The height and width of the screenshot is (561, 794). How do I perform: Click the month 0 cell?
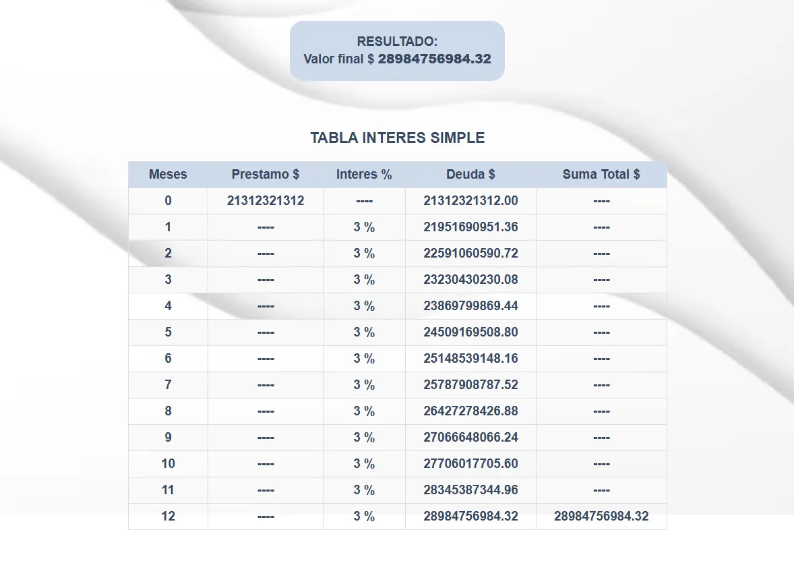coord(168,201)
